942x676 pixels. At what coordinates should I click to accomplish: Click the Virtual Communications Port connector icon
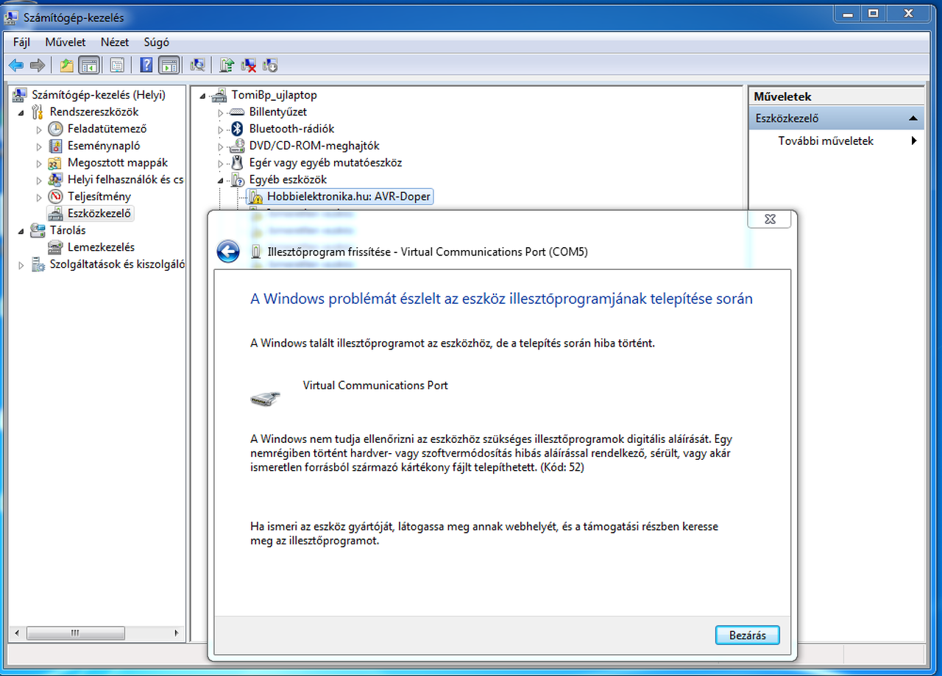tap(265, 398)
